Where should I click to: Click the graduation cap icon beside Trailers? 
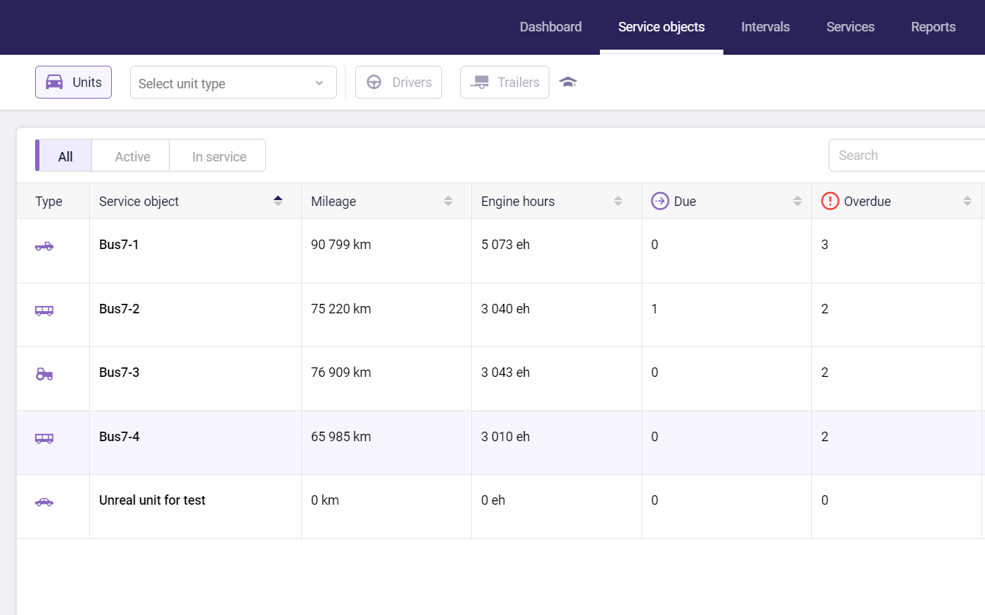568,82
